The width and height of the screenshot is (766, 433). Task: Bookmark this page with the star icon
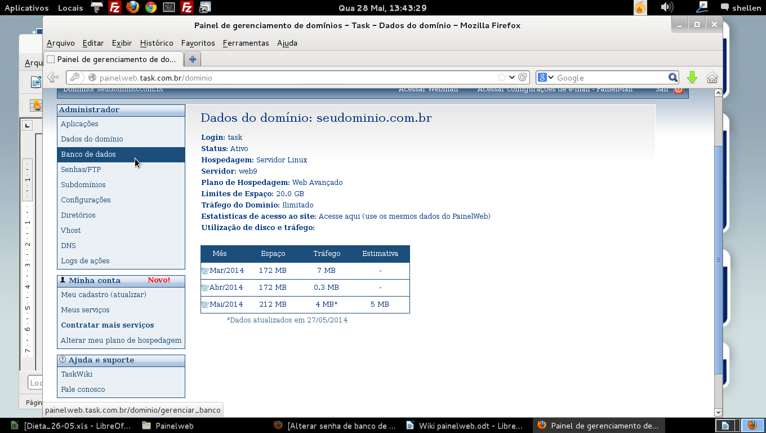click(501, 77)
